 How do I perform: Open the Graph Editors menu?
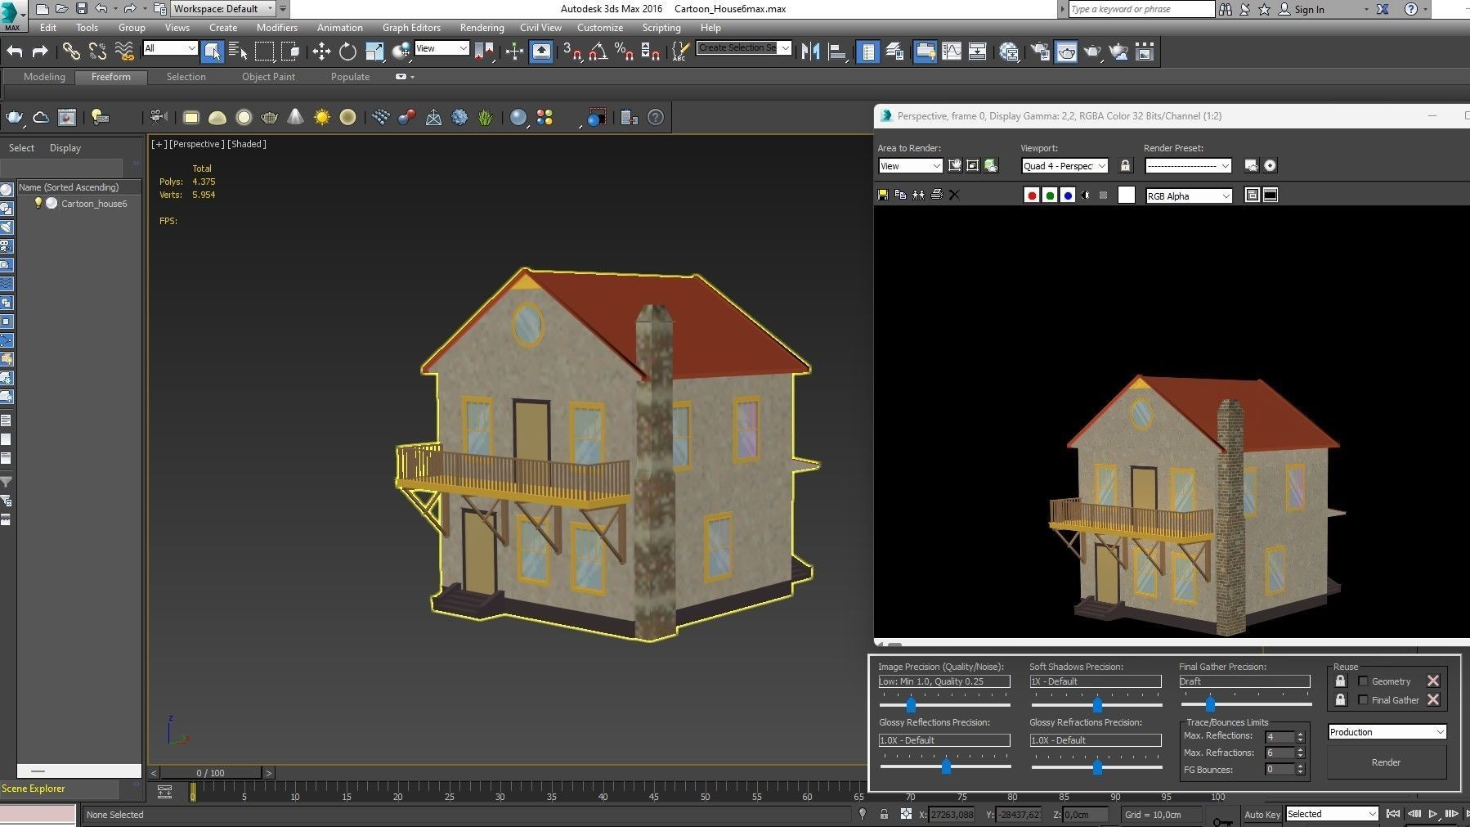(x=411, y=27)
